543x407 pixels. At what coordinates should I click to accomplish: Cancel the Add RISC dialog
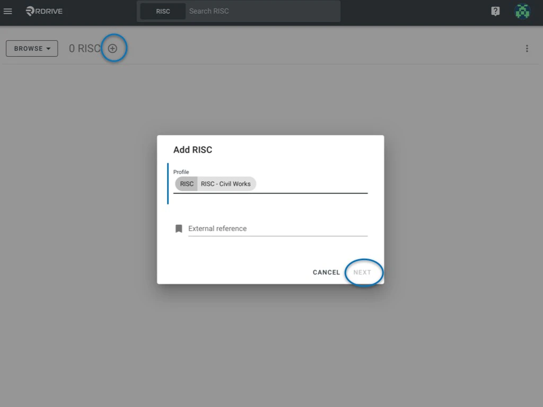(x=326, y=272)
